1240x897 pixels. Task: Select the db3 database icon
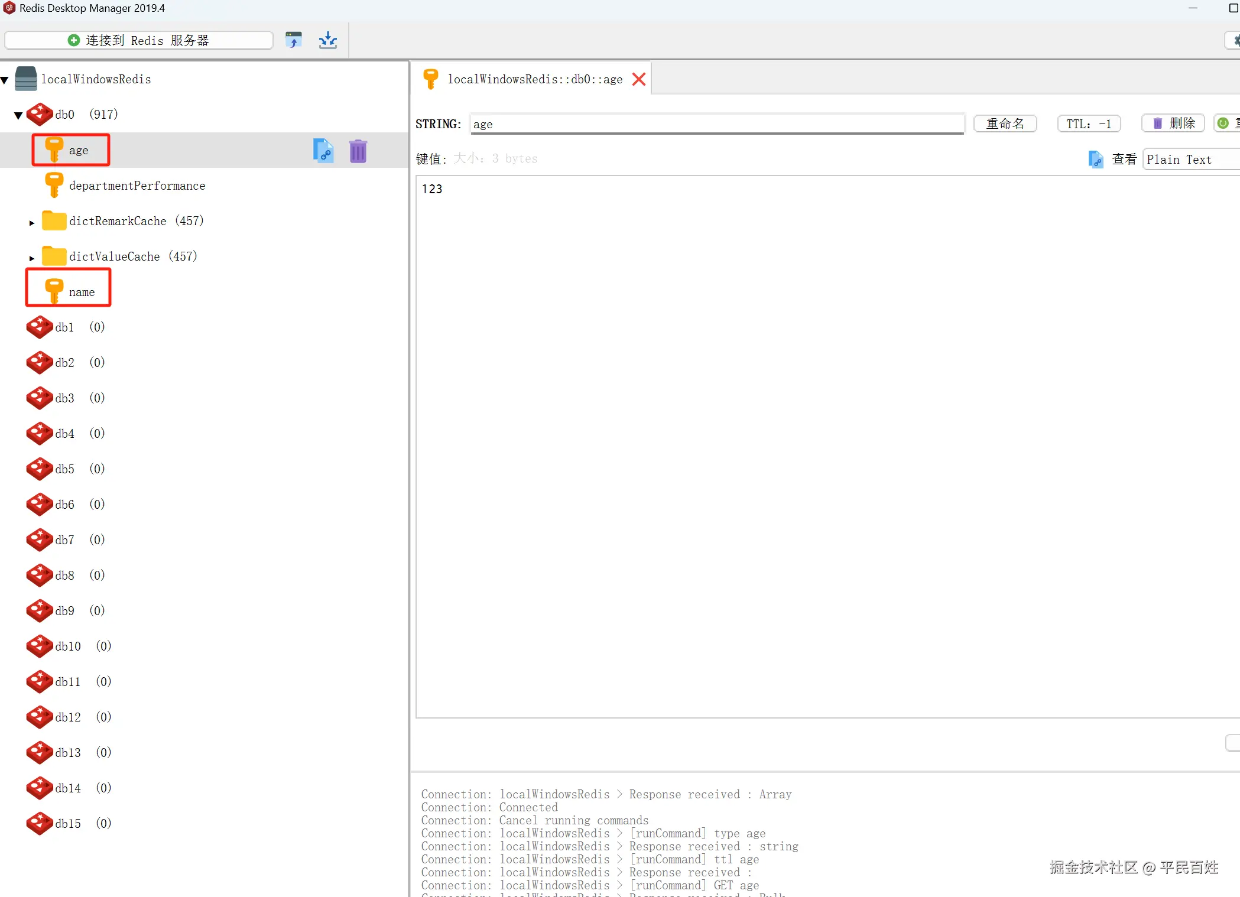point(40,398)
